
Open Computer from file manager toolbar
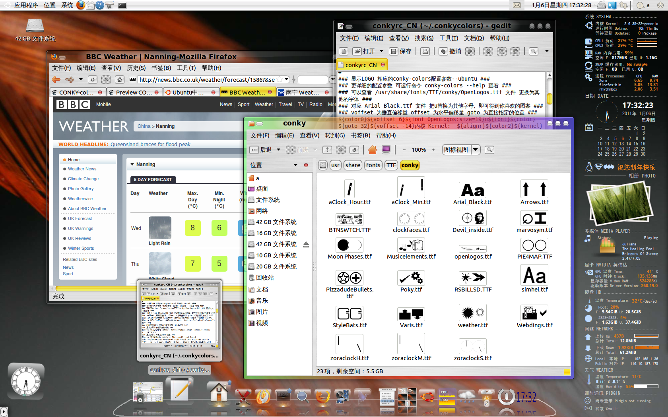[x=386, y=150]
